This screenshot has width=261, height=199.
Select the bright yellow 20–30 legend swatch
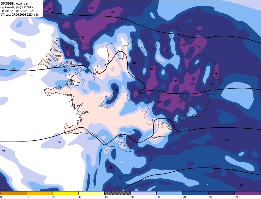click(x=65, y=193)
